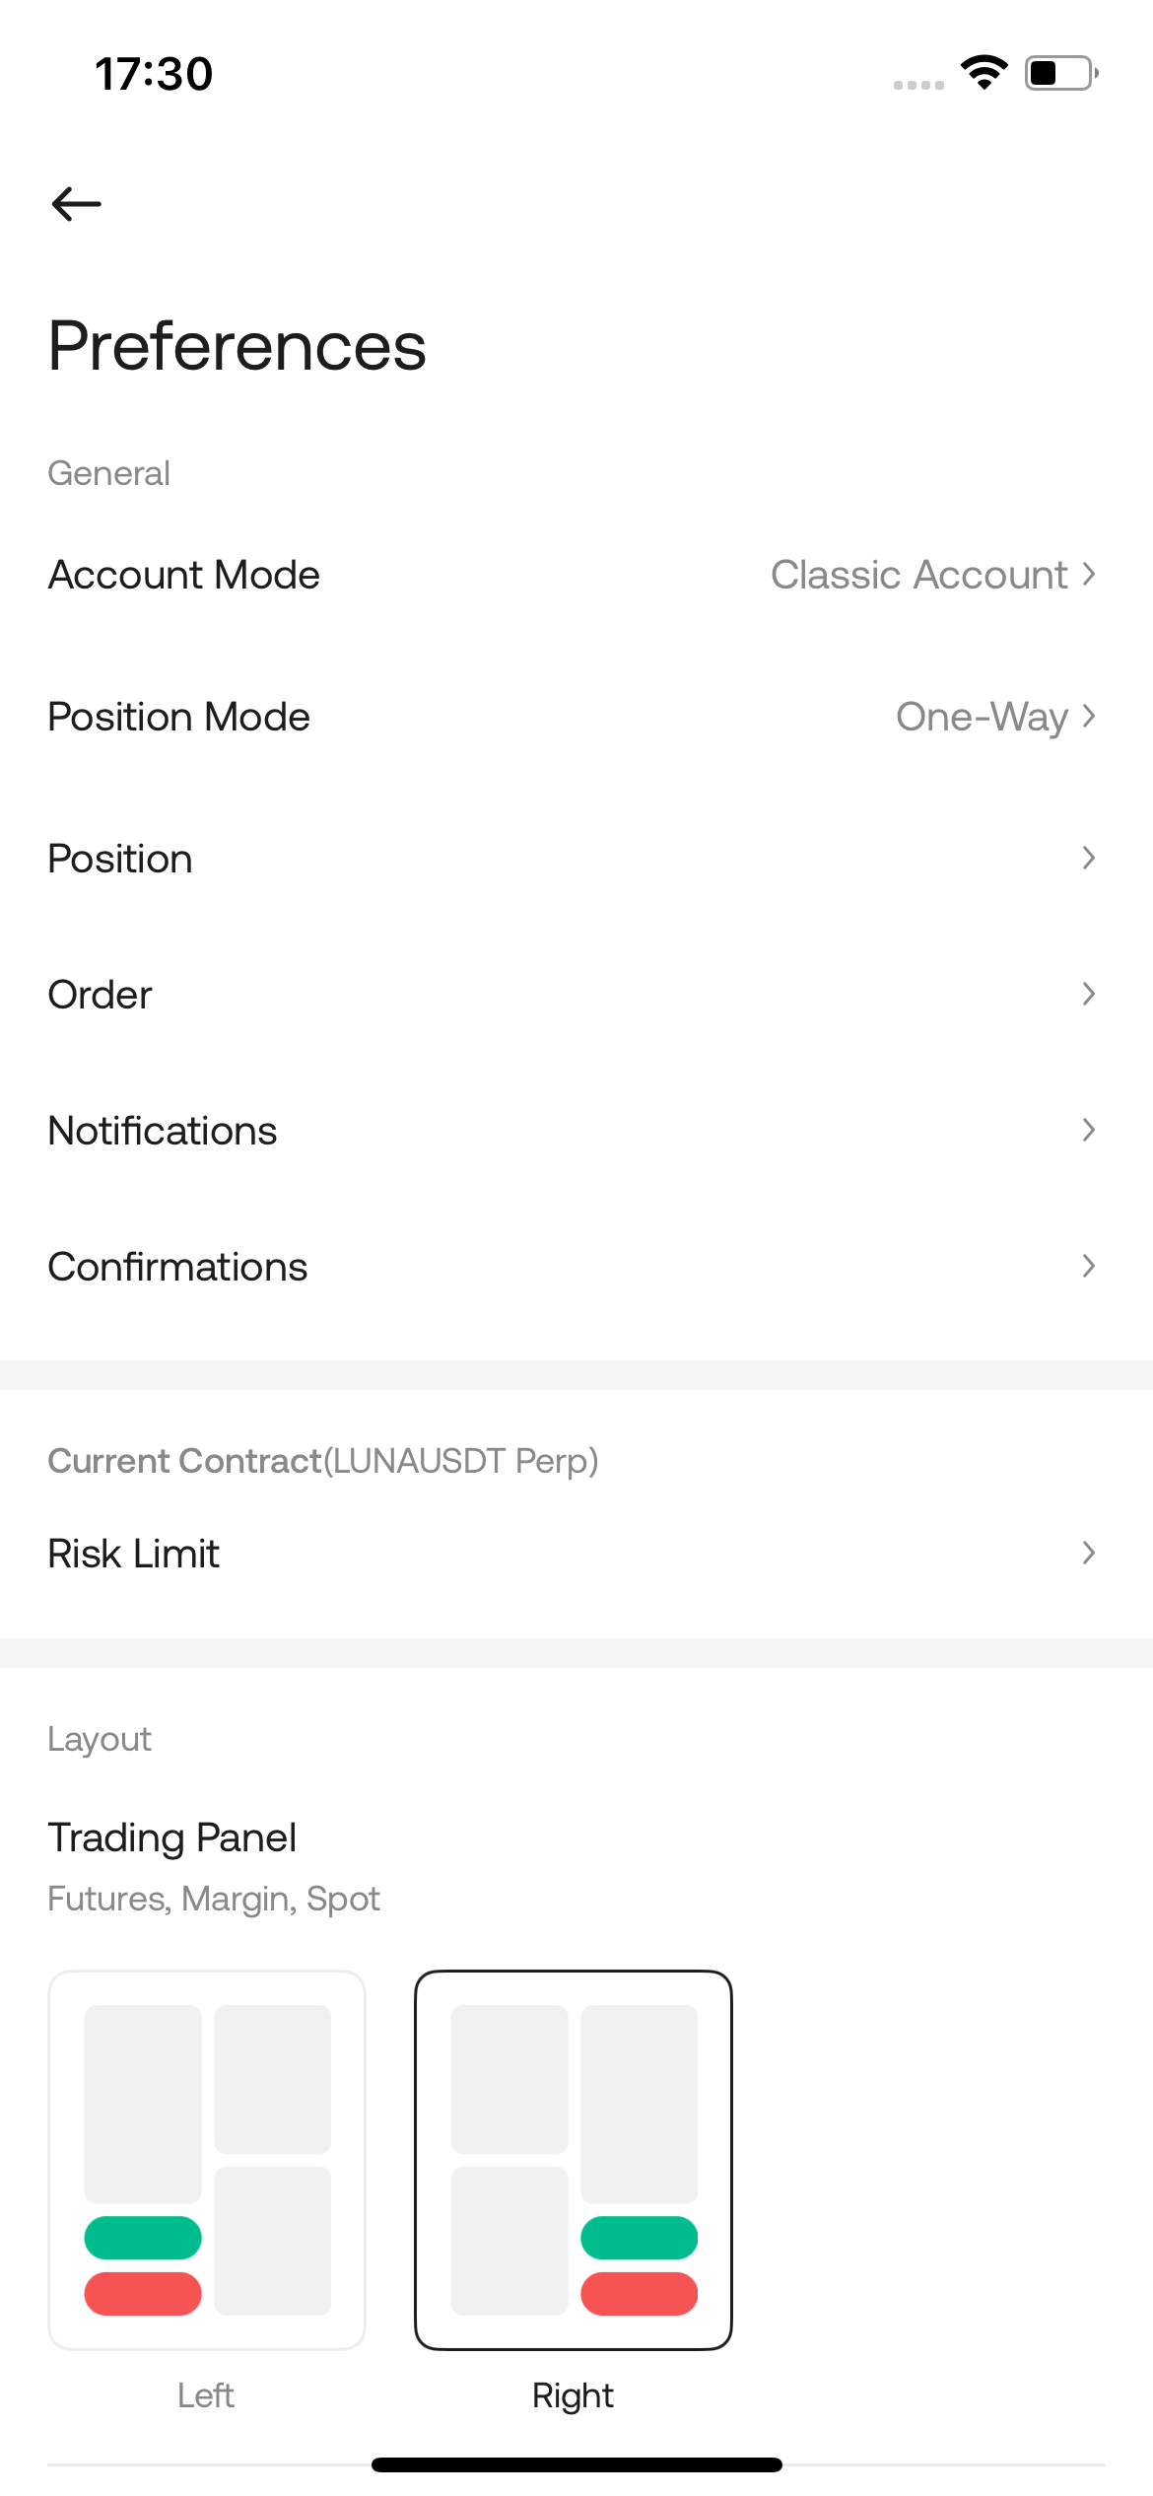Choose the Left layout label
The image size is (1153, 2496).
pyautogui.click(x=206, y=2394)
